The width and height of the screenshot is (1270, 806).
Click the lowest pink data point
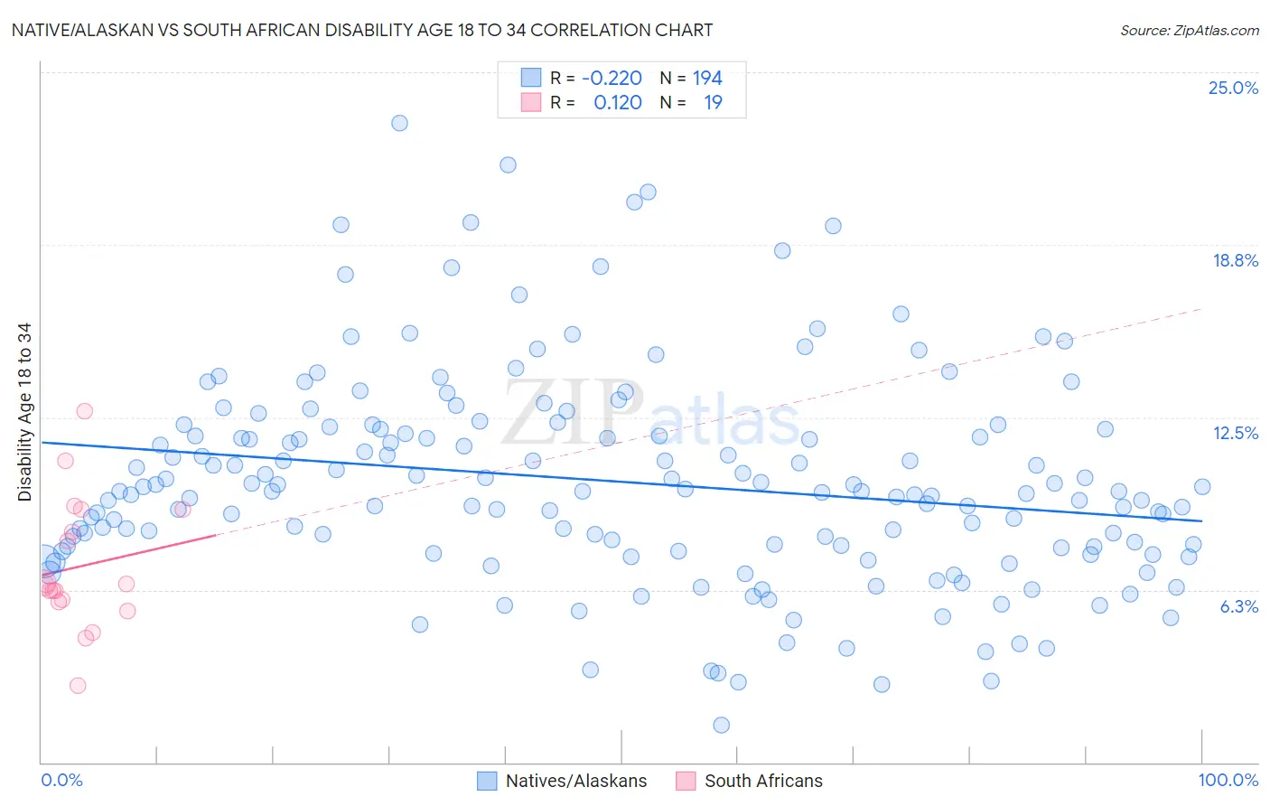pyautogui.click(x=78, y=686)
